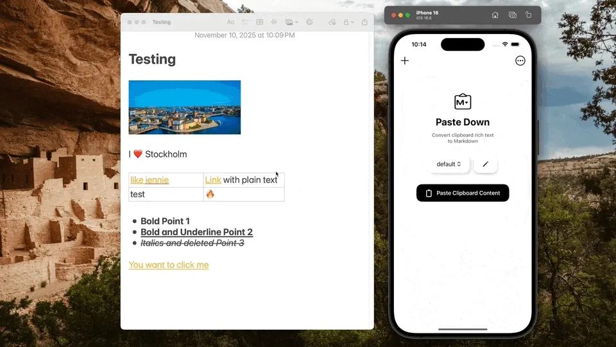Tap the Wi-Fi icon in iPhone status bar

pos(505,44)
